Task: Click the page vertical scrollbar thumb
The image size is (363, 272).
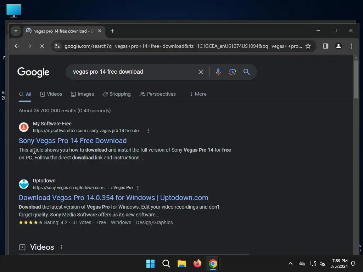Action: click(x=356, y=79)
